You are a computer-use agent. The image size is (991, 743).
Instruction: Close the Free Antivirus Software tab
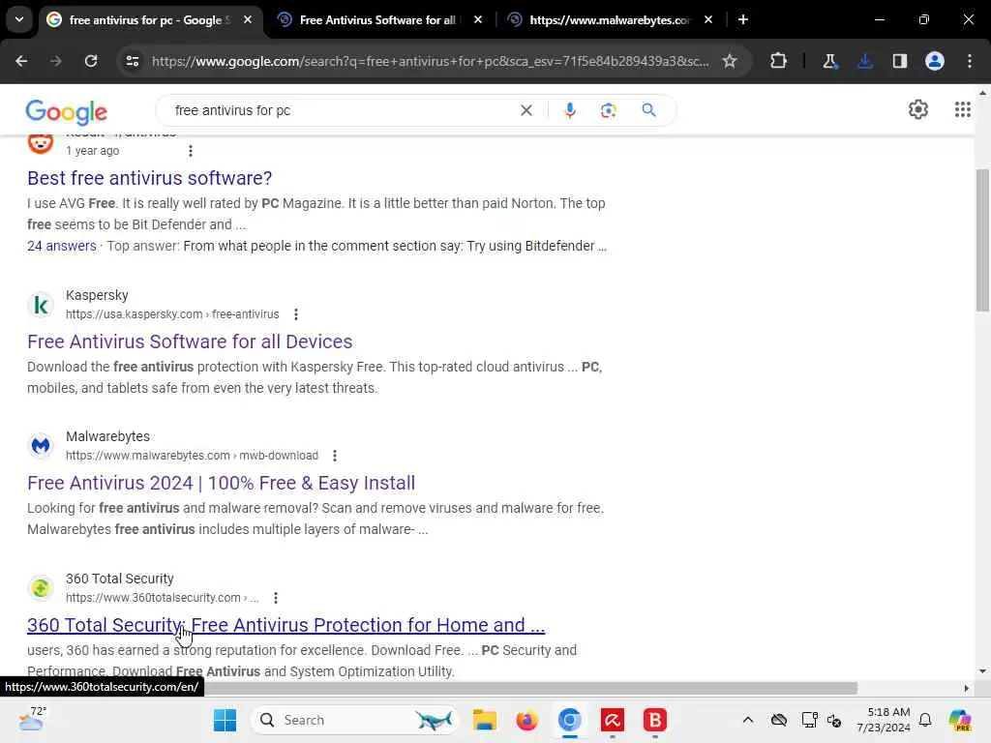click(x=478, y=19)
